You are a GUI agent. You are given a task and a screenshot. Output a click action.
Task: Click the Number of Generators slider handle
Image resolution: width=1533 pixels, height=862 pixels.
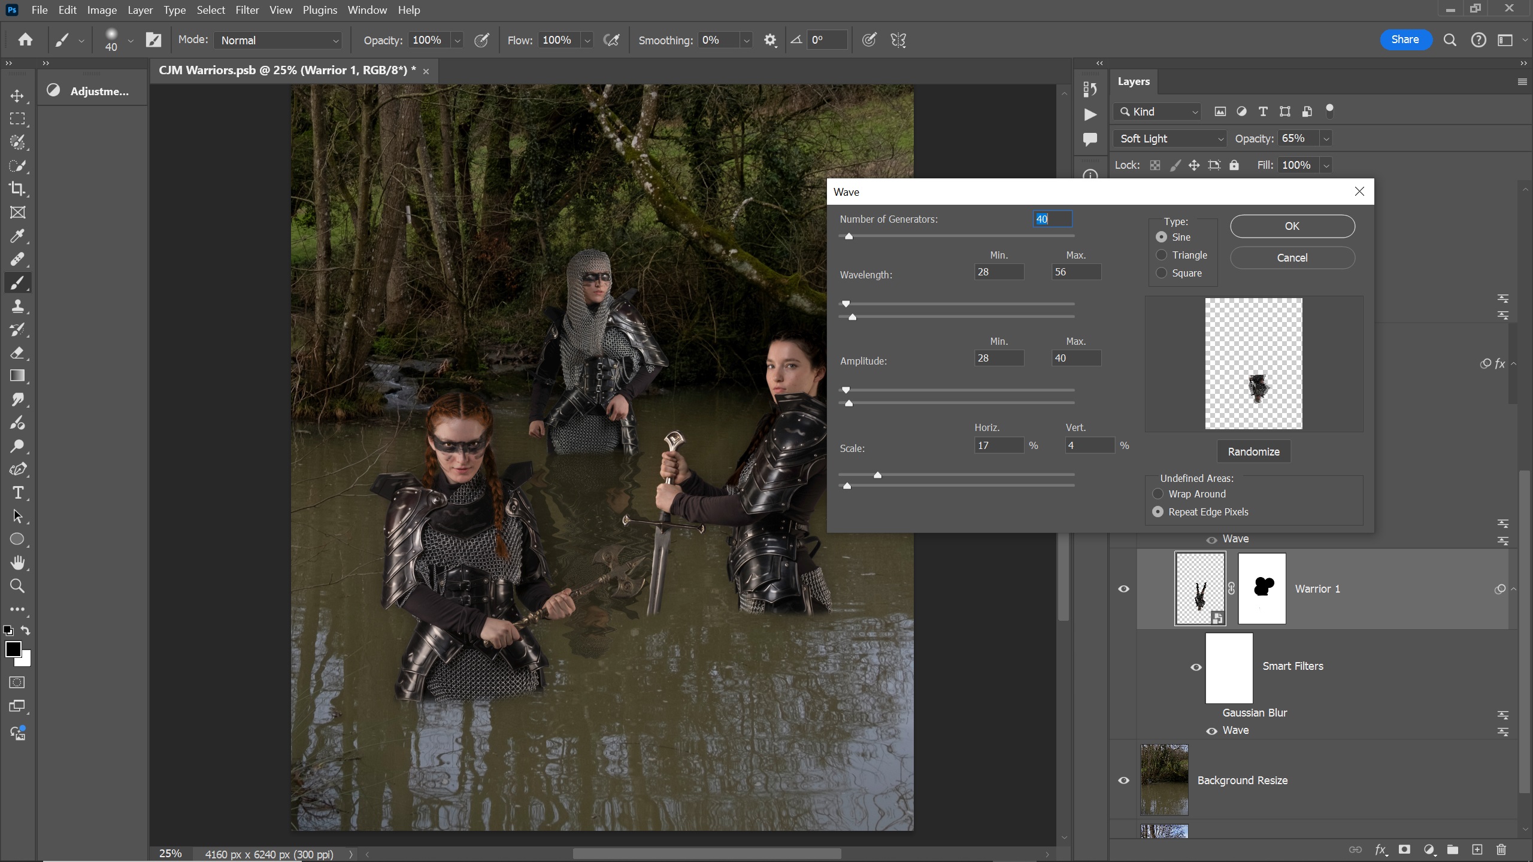(849, 236)
